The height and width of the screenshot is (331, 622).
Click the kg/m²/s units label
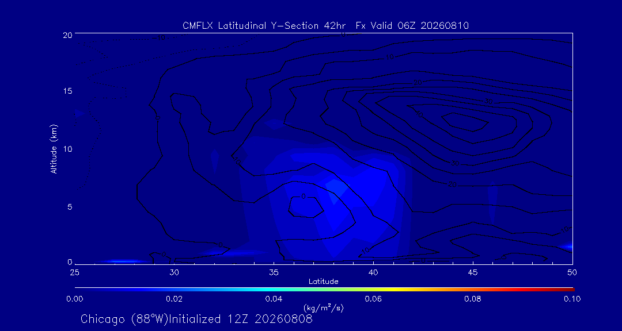coord(323,307)
